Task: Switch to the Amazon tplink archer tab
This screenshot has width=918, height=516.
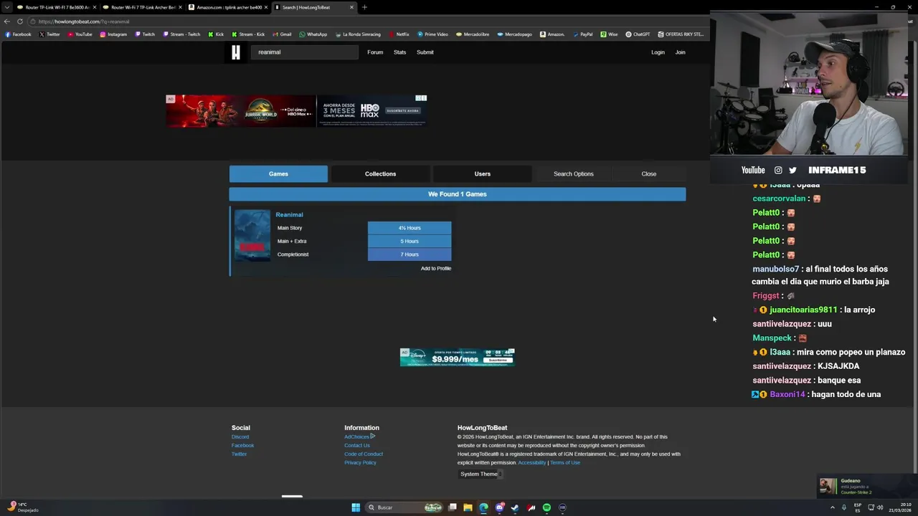Action: coord(228,7)
